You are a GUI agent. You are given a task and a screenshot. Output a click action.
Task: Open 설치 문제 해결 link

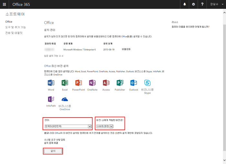click(51, 143)
